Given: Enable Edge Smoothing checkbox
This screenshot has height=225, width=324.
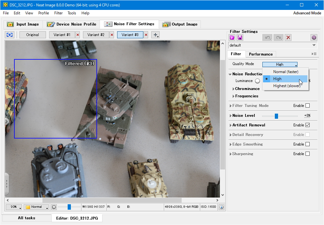Looking at the screenshot, I should point(307,144).
